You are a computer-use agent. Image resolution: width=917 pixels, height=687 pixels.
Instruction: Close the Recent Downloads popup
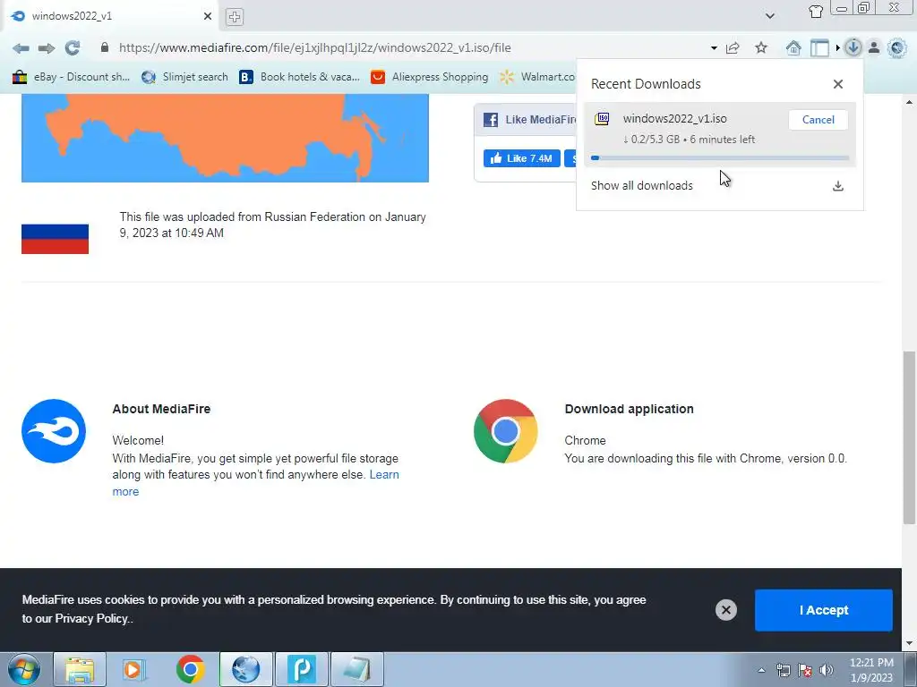[837, 84]
